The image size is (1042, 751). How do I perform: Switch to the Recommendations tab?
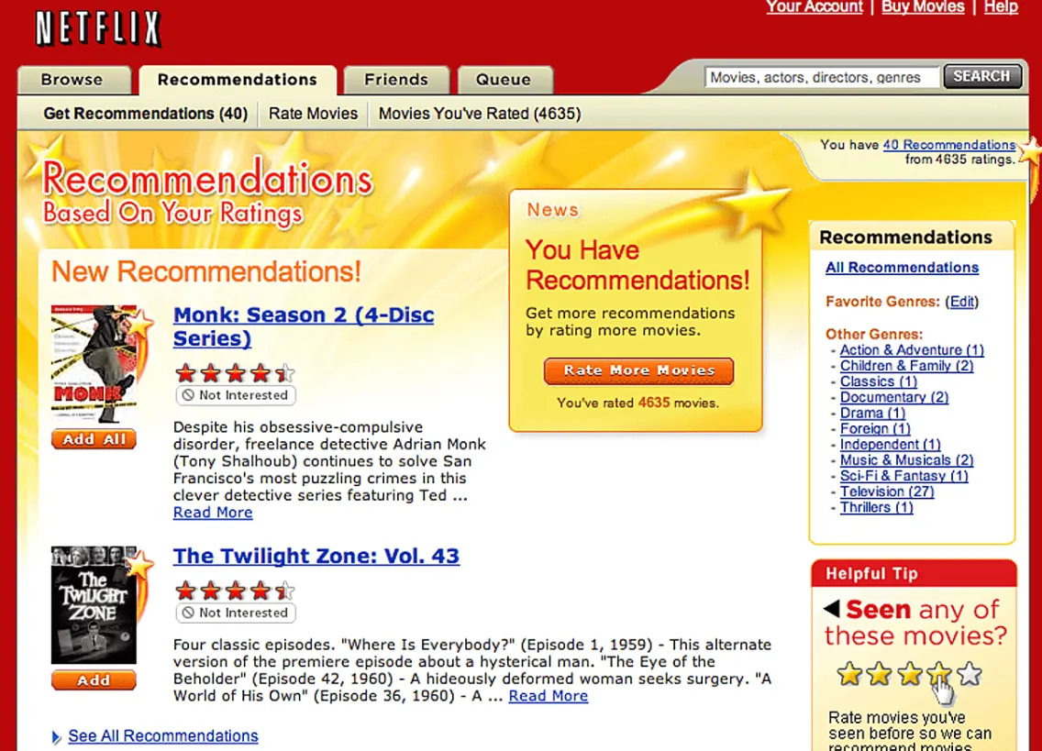238,80
